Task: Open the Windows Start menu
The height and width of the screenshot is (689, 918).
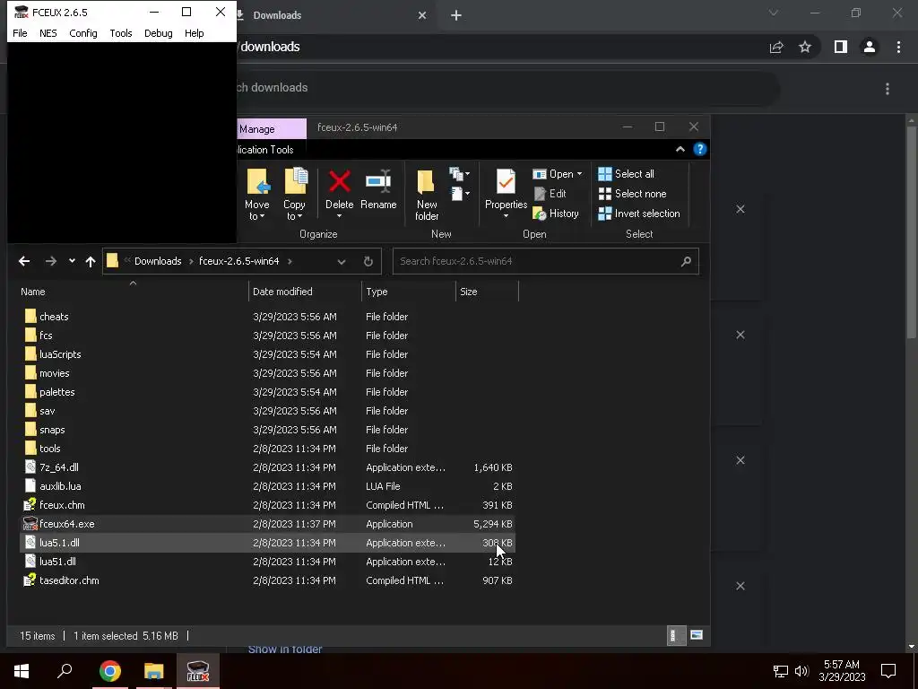Action: tap(22, 671)
